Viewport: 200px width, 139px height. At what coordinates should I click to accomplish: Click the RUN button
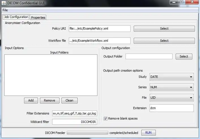click(148, 133)
